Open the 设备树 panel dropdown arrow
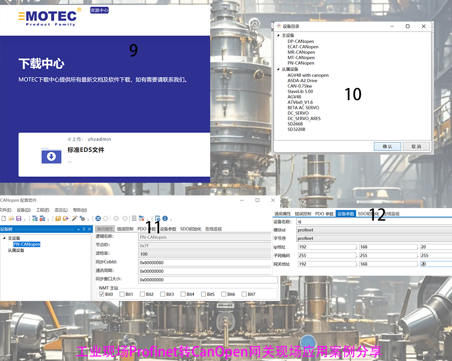Viewport: 452px width, 361px height. tap(78, 229)
